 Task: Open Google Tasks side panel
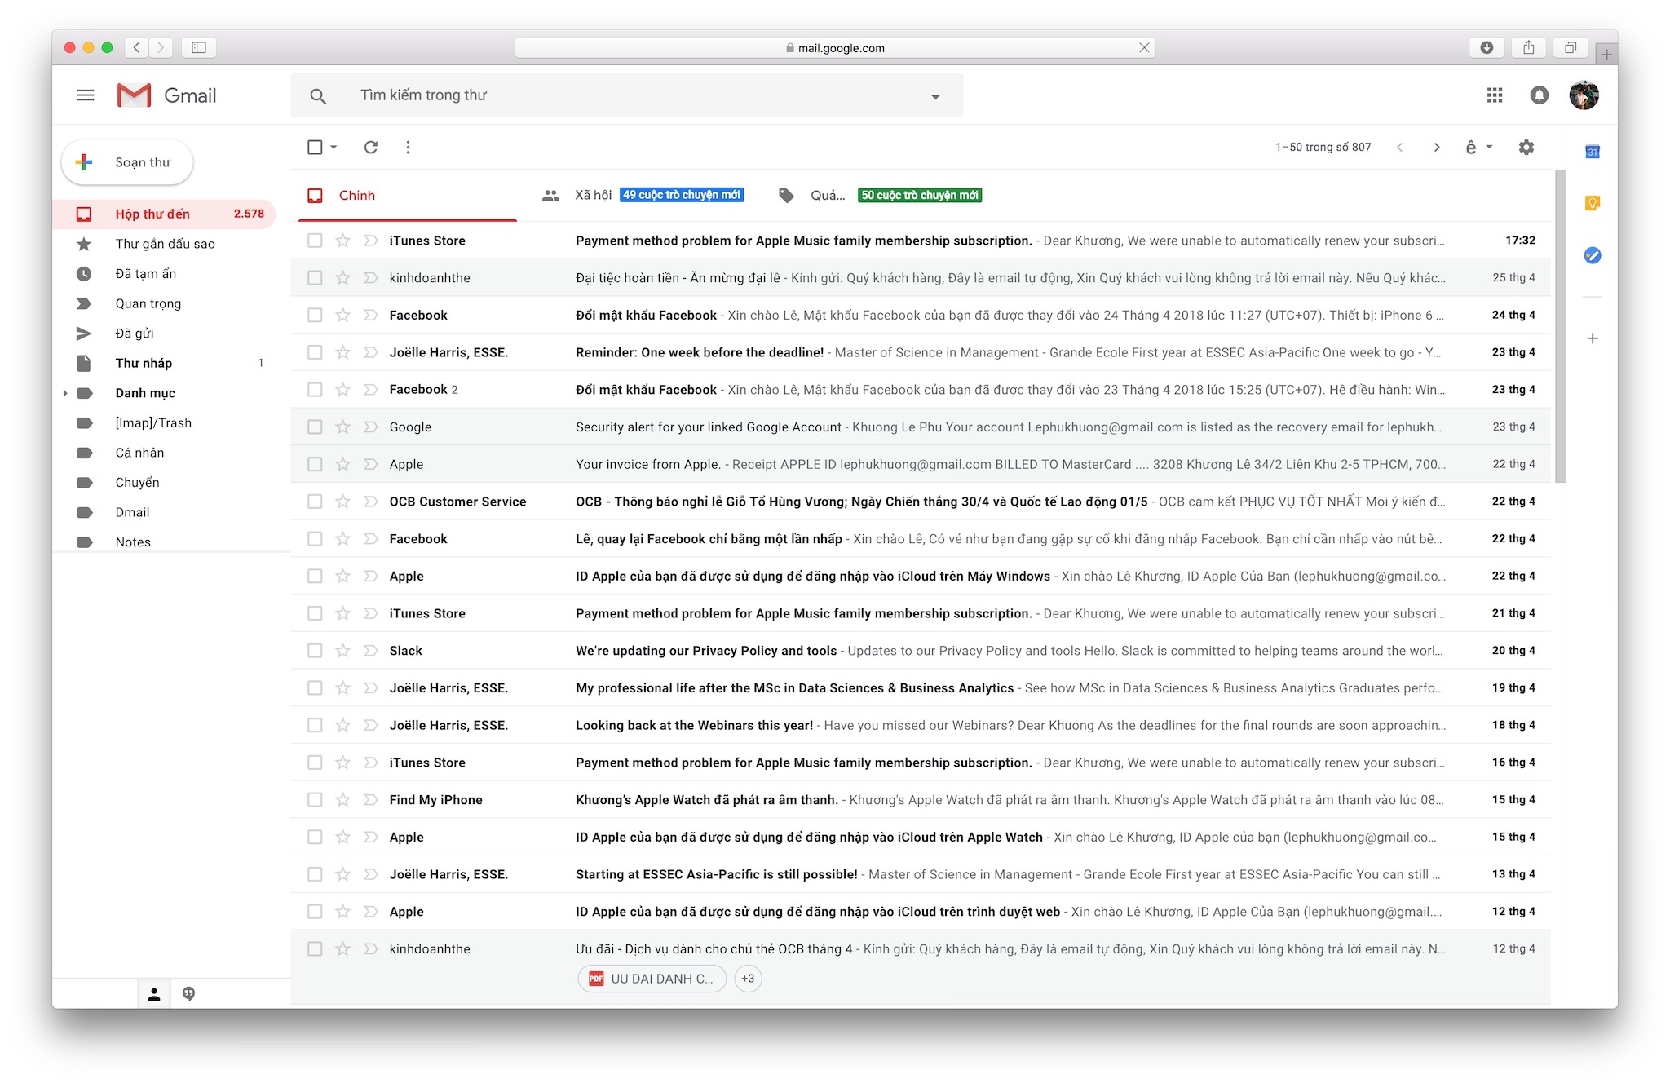click(x=1592, y=255)
